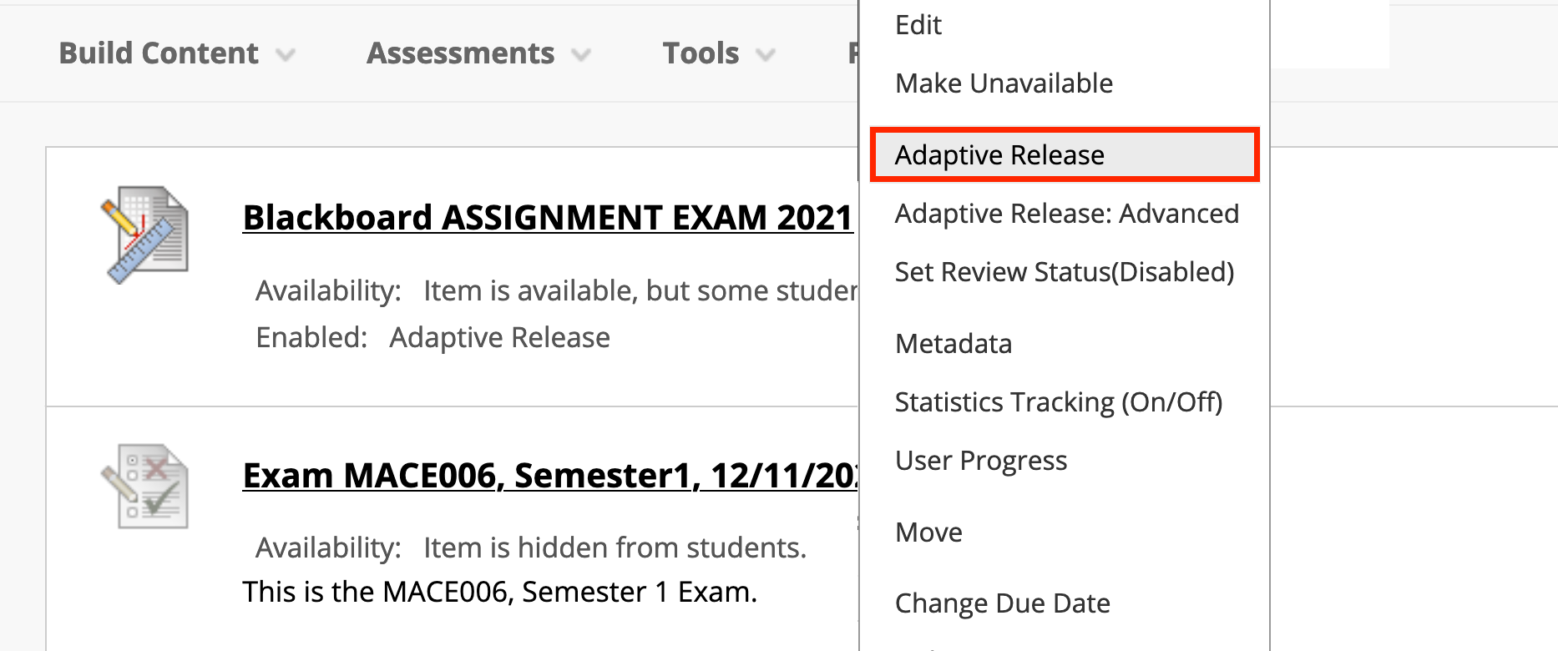Expand the Build Content dropdown
The width and height of the screenshot is (1558, 651).
(159, 53)
